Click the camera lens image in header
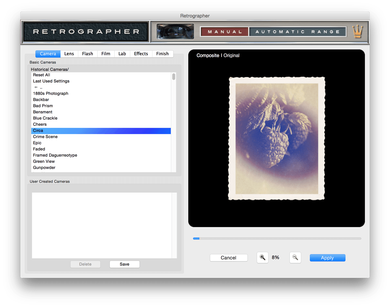 click(x=175, y=32)
